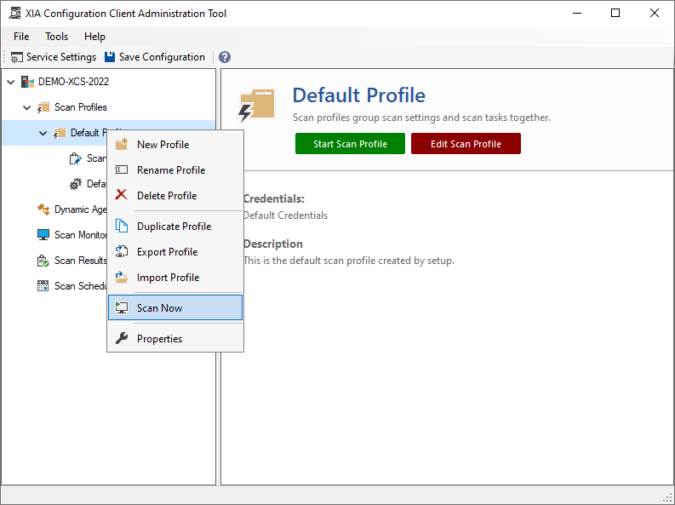Viewport: 675px width, 505px height.
Task: Collapse the DEMO-XCS-2022 tree node
Action: coord(11,82)
